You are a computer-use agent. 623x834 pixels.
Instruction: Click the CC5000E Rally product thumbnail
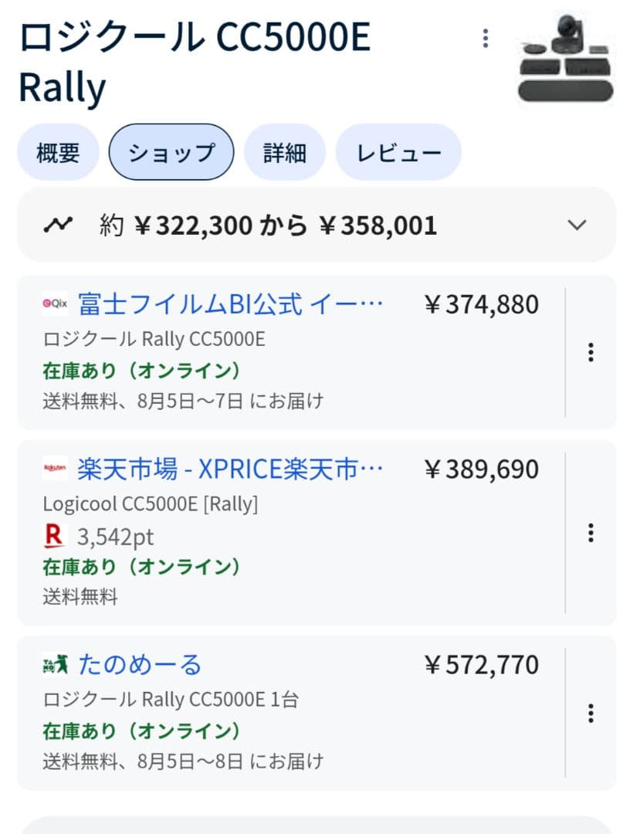point(564,58)
